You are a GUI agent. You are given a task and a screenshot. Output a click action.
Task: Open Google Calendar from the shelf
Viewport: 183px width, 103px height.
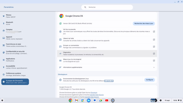(x=83, y=100)
